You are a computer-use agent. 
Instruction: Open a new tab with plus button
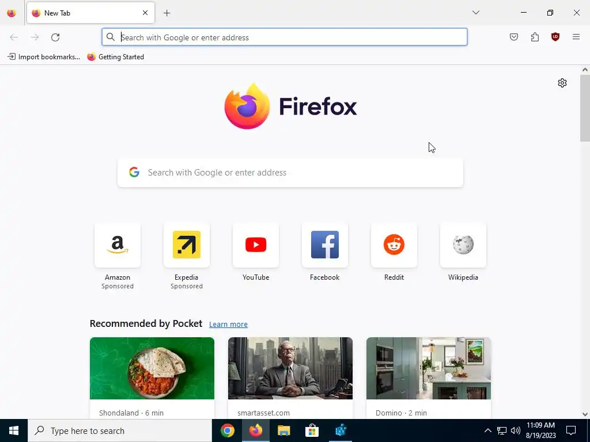167,13
